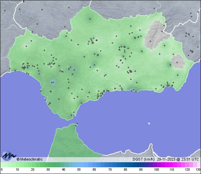Click the 23:51 UTC time
201x174 pixels.
pos(190,159)
